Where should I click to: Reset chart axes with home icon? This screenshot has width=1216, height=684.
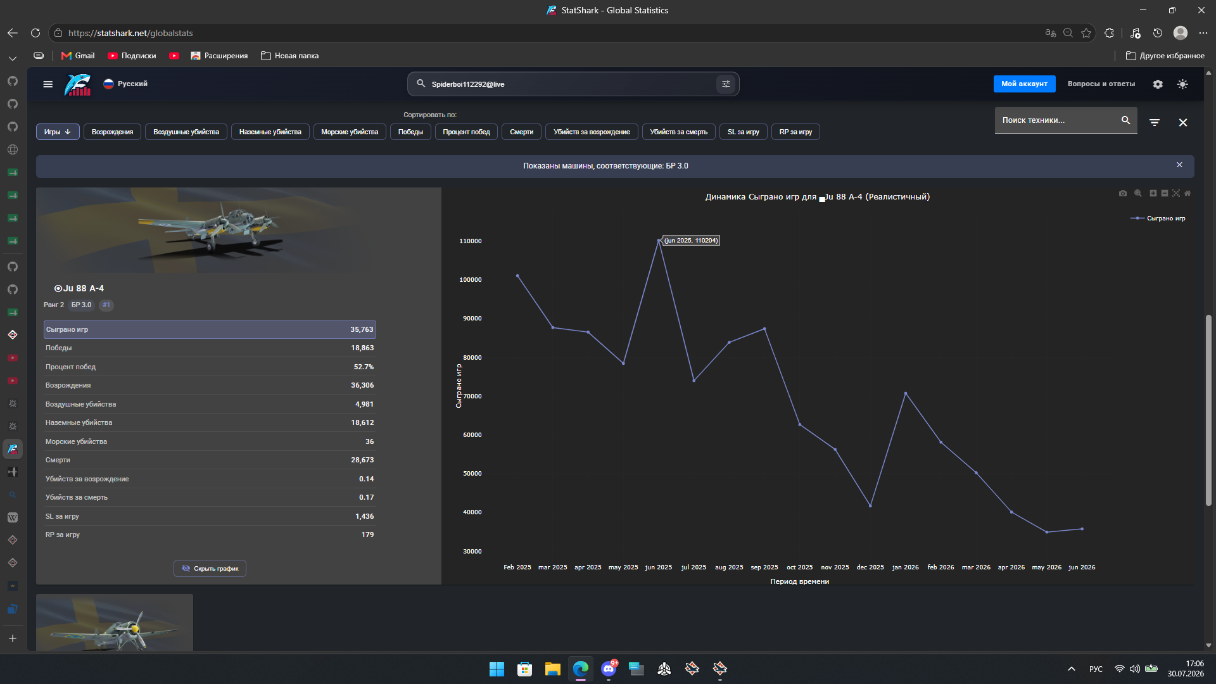(x=1187, y=194)
